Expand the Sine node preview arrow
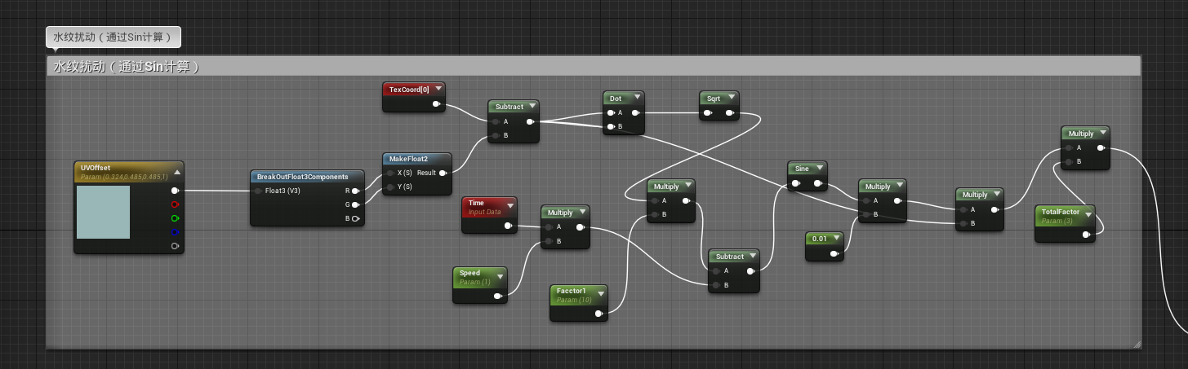This screenshot has width=1188, height=369. pyautogui.click(x=820, y=169)
